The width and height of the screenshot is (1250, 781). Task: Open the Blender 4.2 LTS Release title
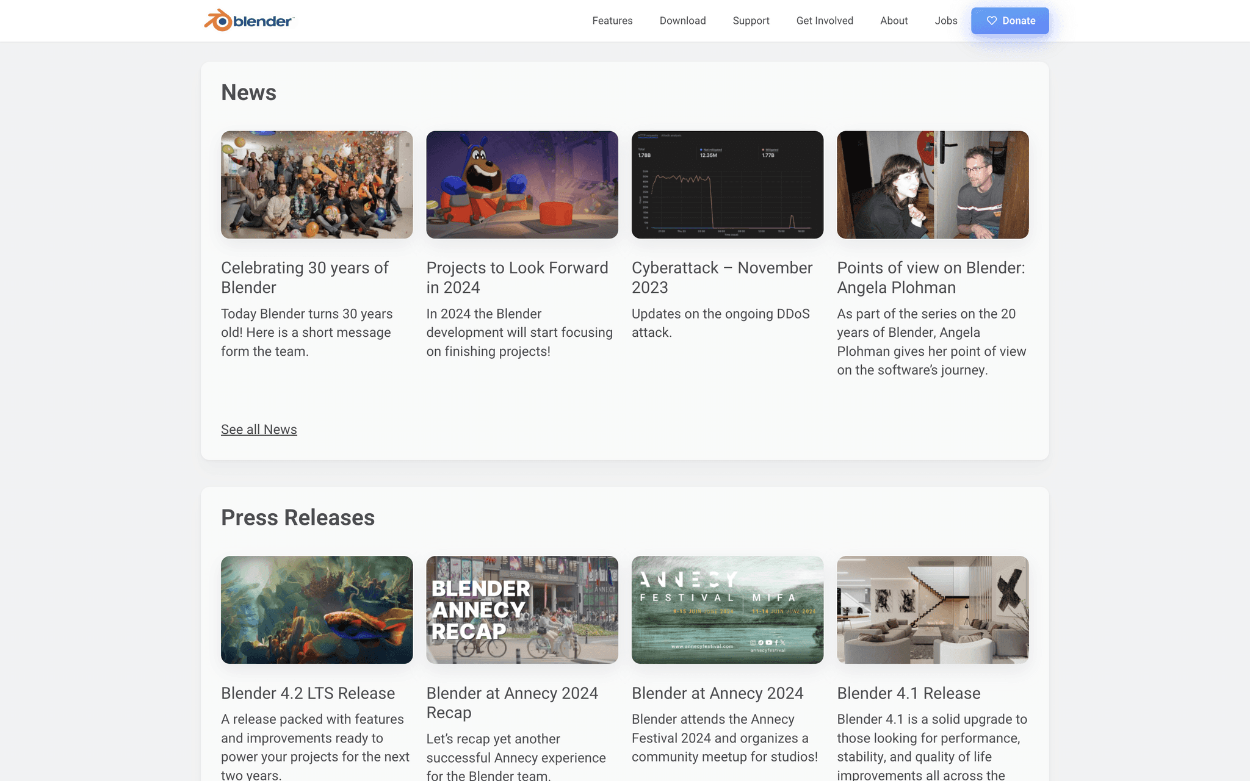pyautogui.click(x=308, y=693)
